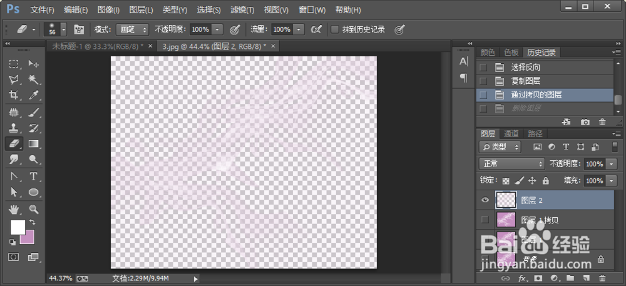The image size is (626, 286).
Task: Open layer 填充 fill slider dropdown
Action: click(x=612, y=181)
